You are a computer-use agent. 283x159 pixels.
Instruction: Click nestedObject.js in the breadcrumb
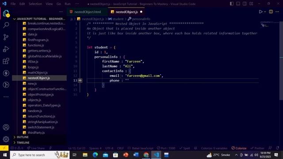pyautogui.click(x=93, y=19)
